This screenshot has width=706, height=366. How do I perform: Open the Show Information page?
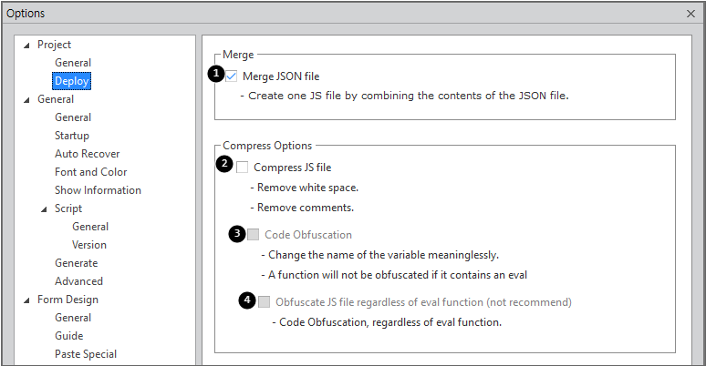tap(98, 190)
